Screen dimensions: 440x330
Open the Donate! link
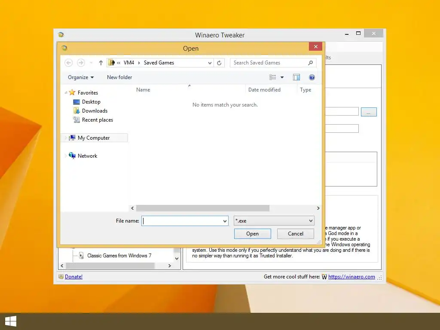point(73,277)
